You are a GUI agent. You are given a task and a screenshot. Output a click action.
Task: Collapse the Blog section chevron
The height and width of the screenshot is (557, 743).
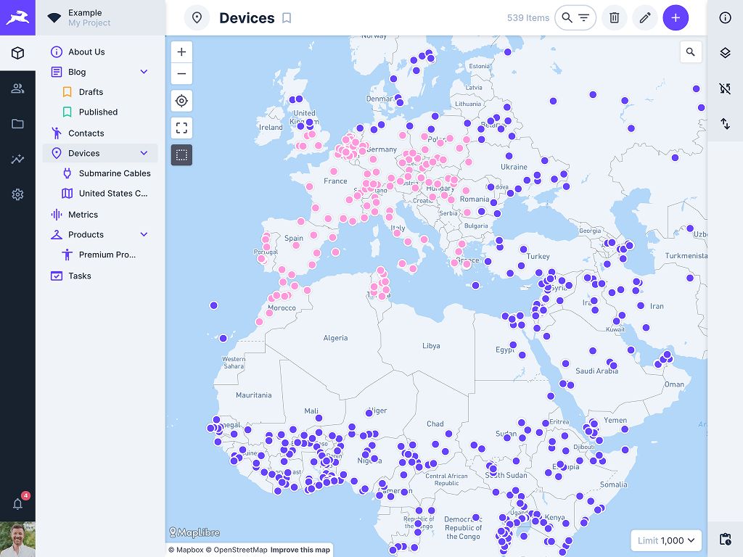[144, 72]
